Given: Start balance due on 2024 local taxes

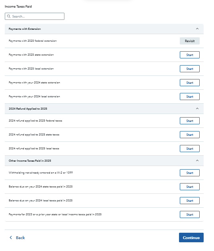Looking at the screenshot, I should (190, 201).
